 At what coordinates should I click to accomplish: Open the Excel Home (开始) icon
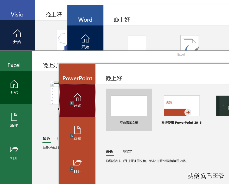pyautogui.click(x=14, y=84)
